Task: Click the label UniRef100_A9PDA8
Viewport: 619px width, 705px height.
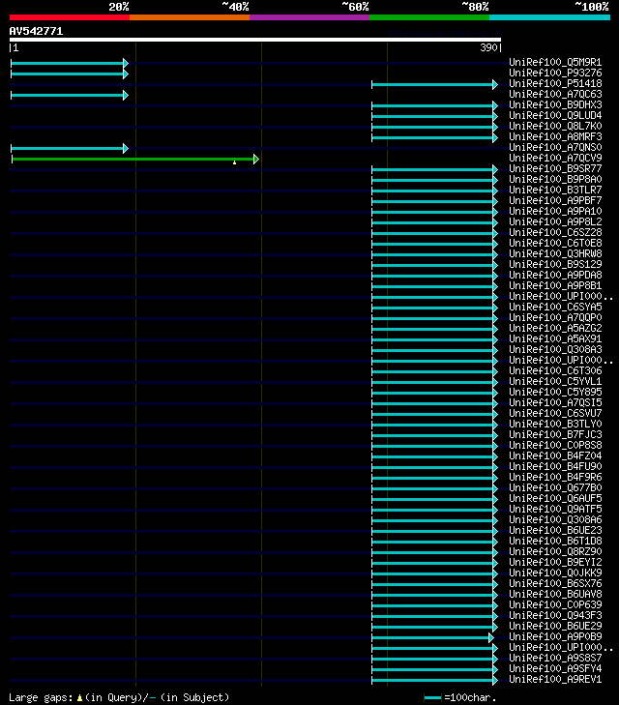Action: coord(555,276)
